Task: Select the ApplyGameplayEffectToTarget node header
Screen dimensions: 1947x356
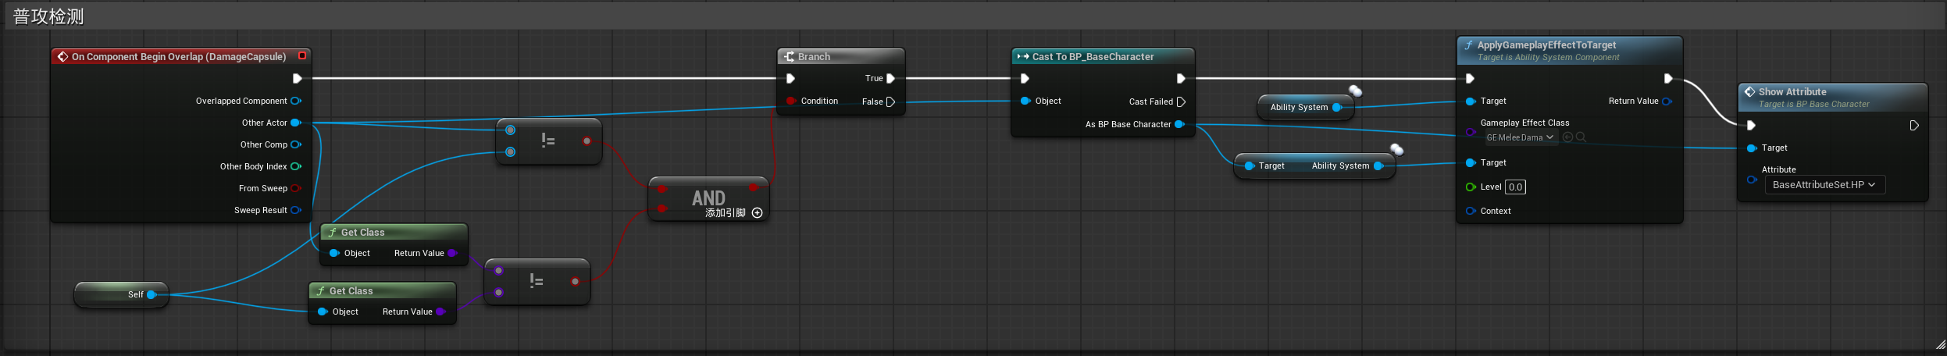Action: pyautogui.click(x=1569, y=51)
